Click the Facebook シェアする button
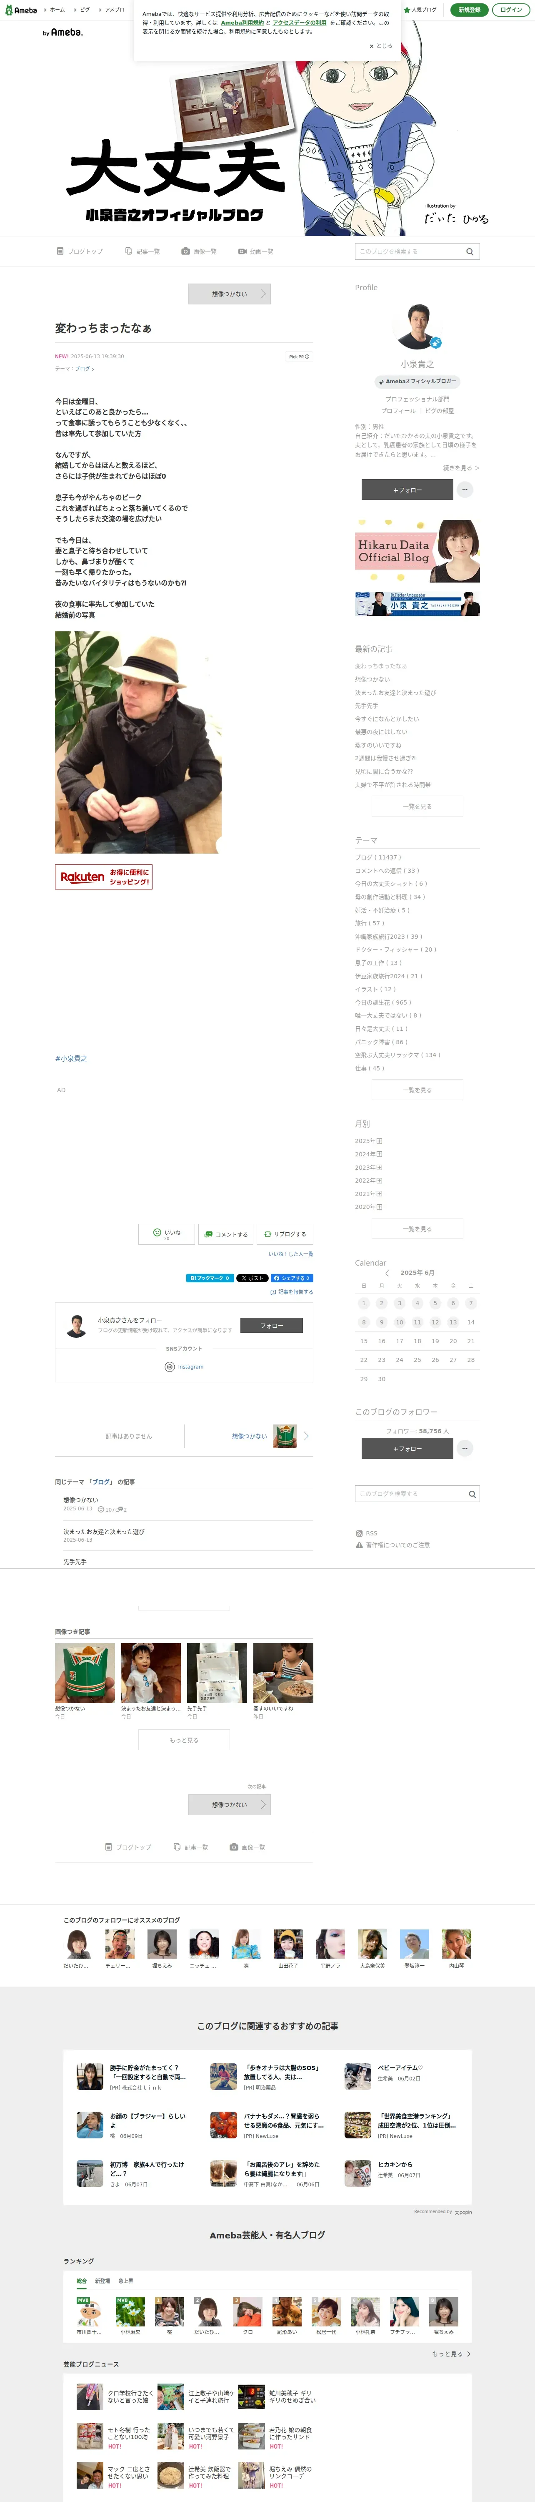This screenshot has height=2502, width=535. click(x=291, y=1278)
